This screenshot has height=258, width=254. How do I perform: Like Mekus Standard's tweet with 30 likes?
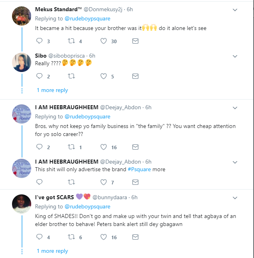coord(104,41)
